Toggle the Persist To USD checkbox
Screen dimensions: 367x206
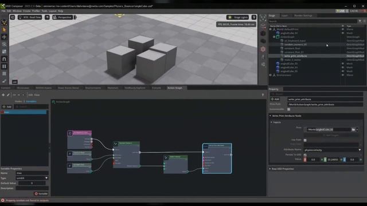305,155
